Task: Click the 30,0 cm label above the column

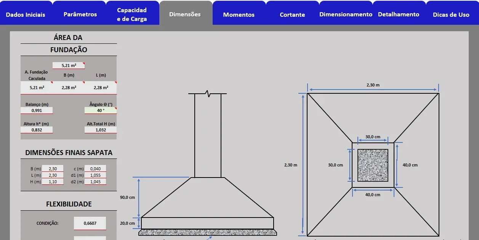Action: click(373, 137)
